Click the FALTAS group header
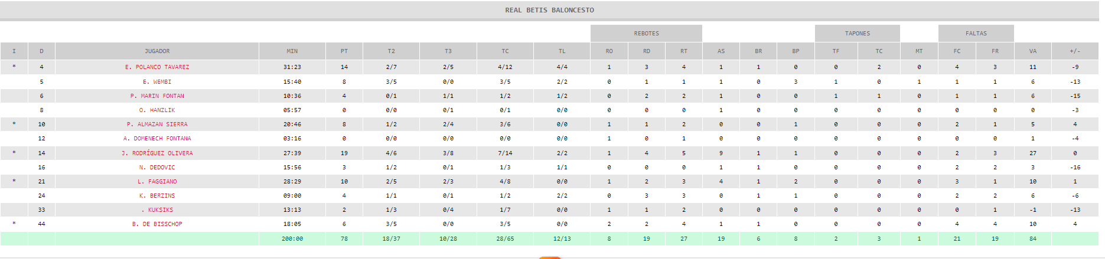Viewport: 1105px width, 259px height. (x=976, y=34)
